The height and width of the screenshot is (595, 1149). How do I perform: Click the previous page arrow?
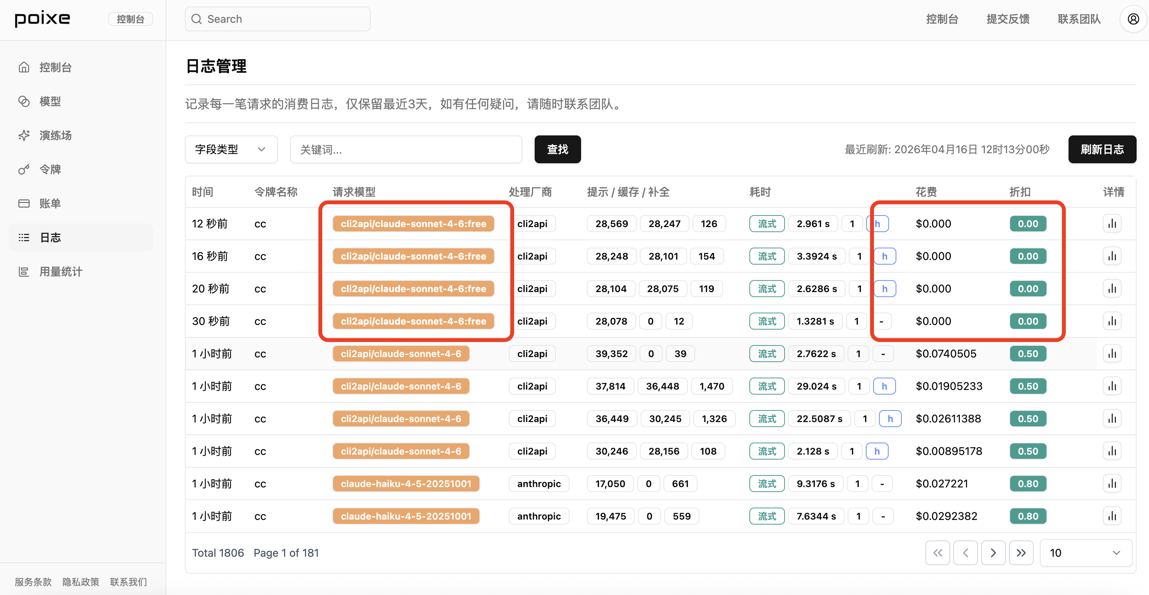pyautogui.click(x=965, y=552)
